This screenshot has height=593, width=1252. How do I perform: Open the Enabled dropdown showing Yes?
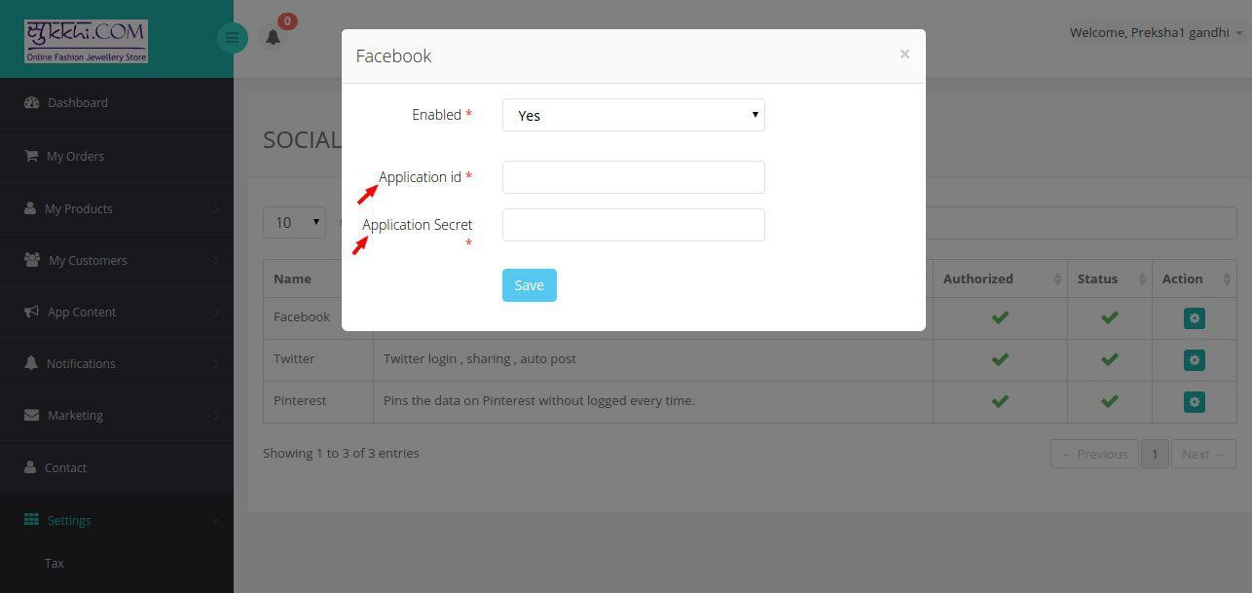pos(633,115)
